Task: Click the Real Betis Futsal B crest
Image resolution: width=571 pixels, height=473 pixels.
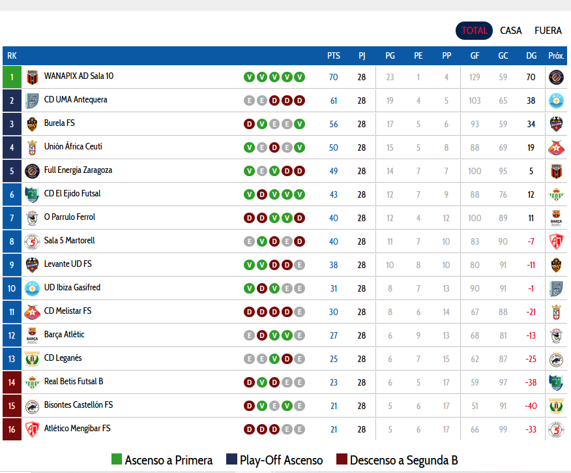Action: [x=32, y=382]
